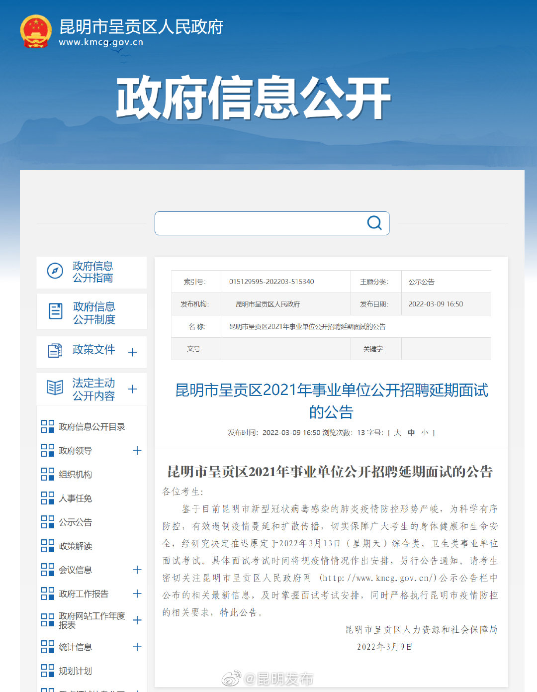Click the 公示公告 value in 主题分类 row
Screen dimensions: 537x692
(x=422, y=282)
